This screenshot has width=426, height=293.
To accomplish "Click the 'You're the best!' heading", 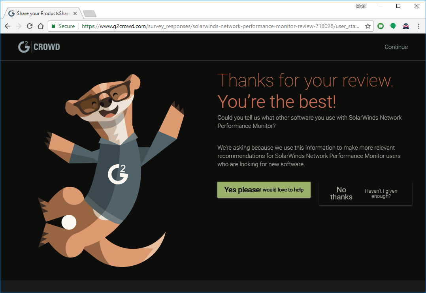I will coord(277,101).
